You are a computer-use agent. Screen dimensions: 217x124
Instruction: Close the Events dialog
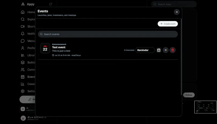click(x=177, y=12)
